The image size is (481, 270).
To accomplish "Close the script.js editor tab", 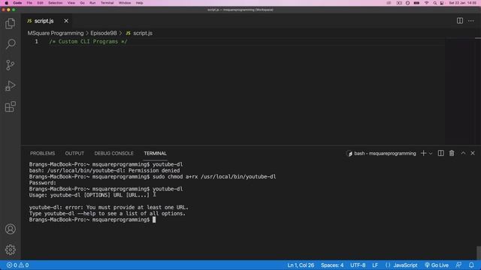I will (66, 21).
